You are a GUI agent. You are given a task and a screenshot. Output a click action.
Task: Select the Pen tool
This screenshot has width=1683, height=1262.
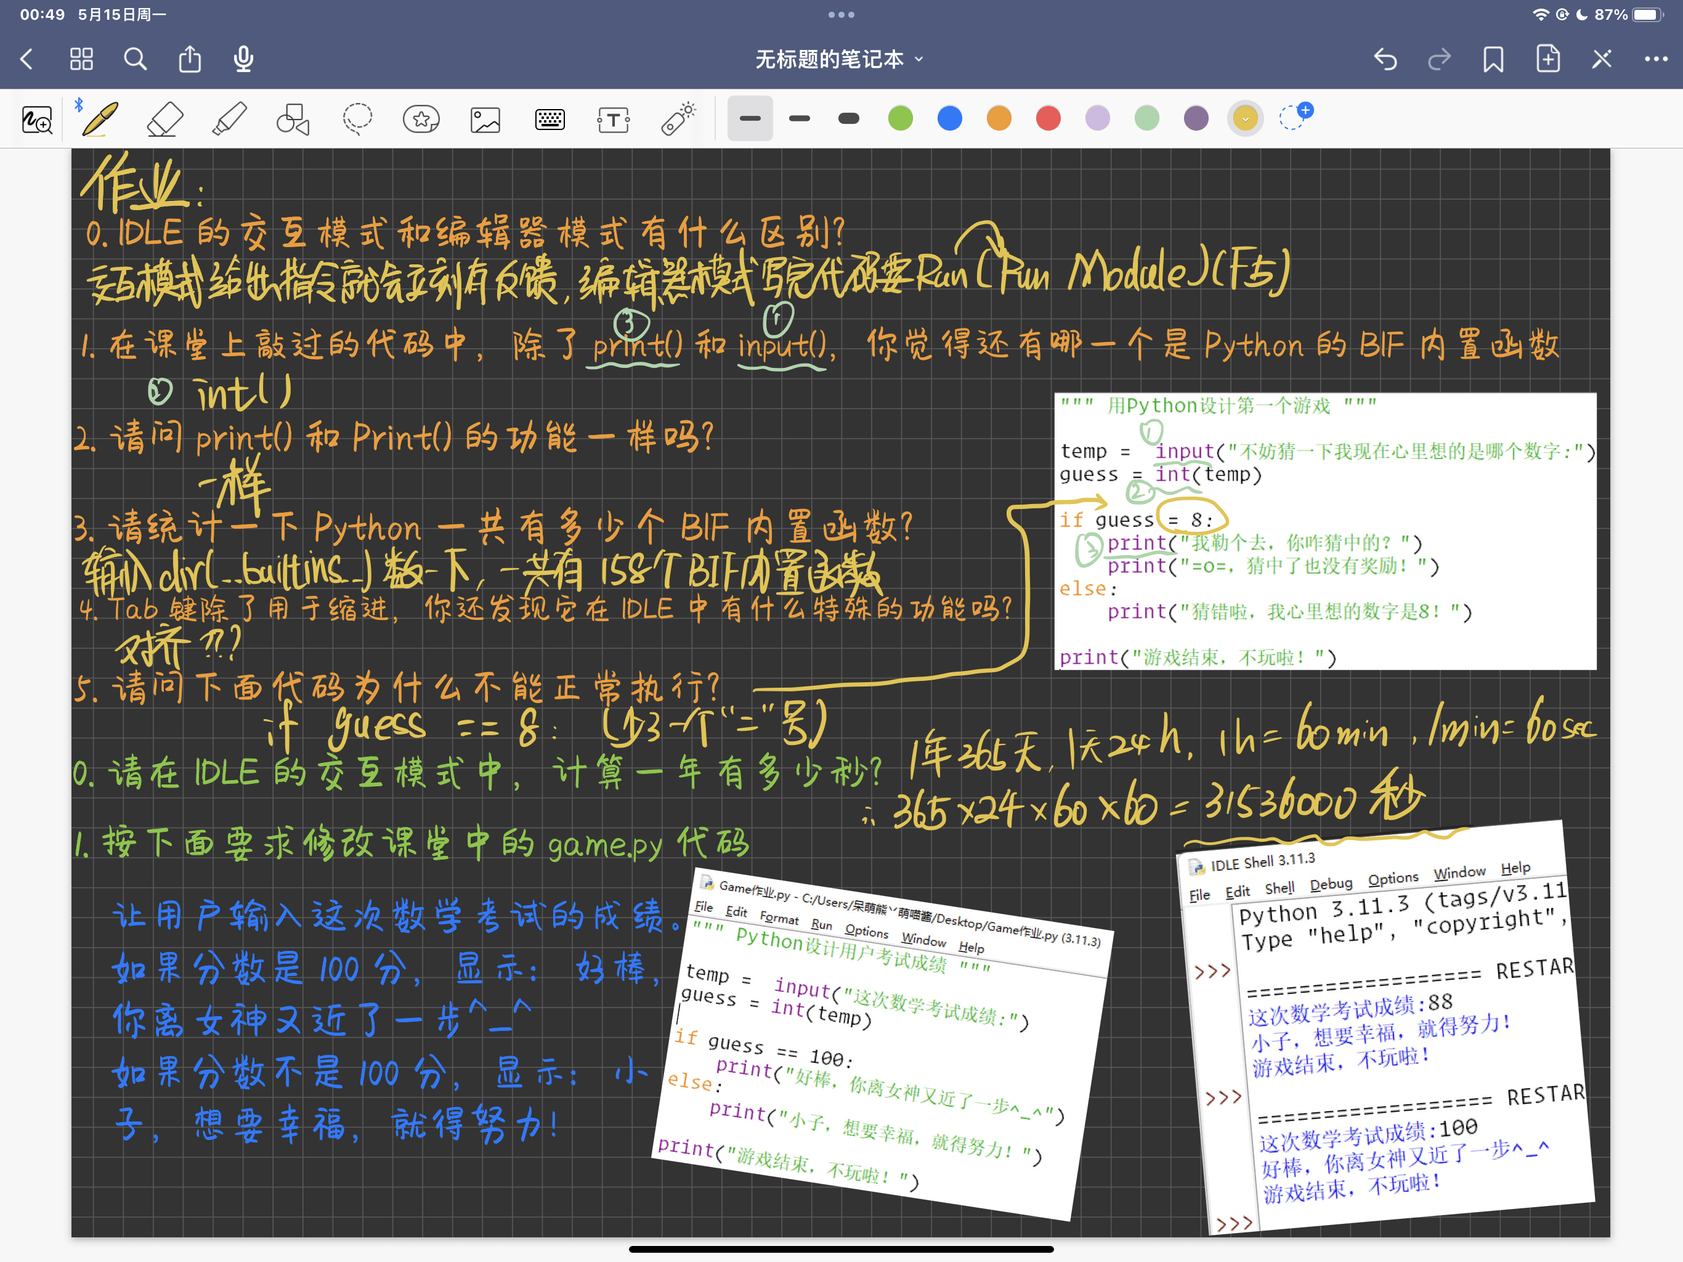(100, 120)
